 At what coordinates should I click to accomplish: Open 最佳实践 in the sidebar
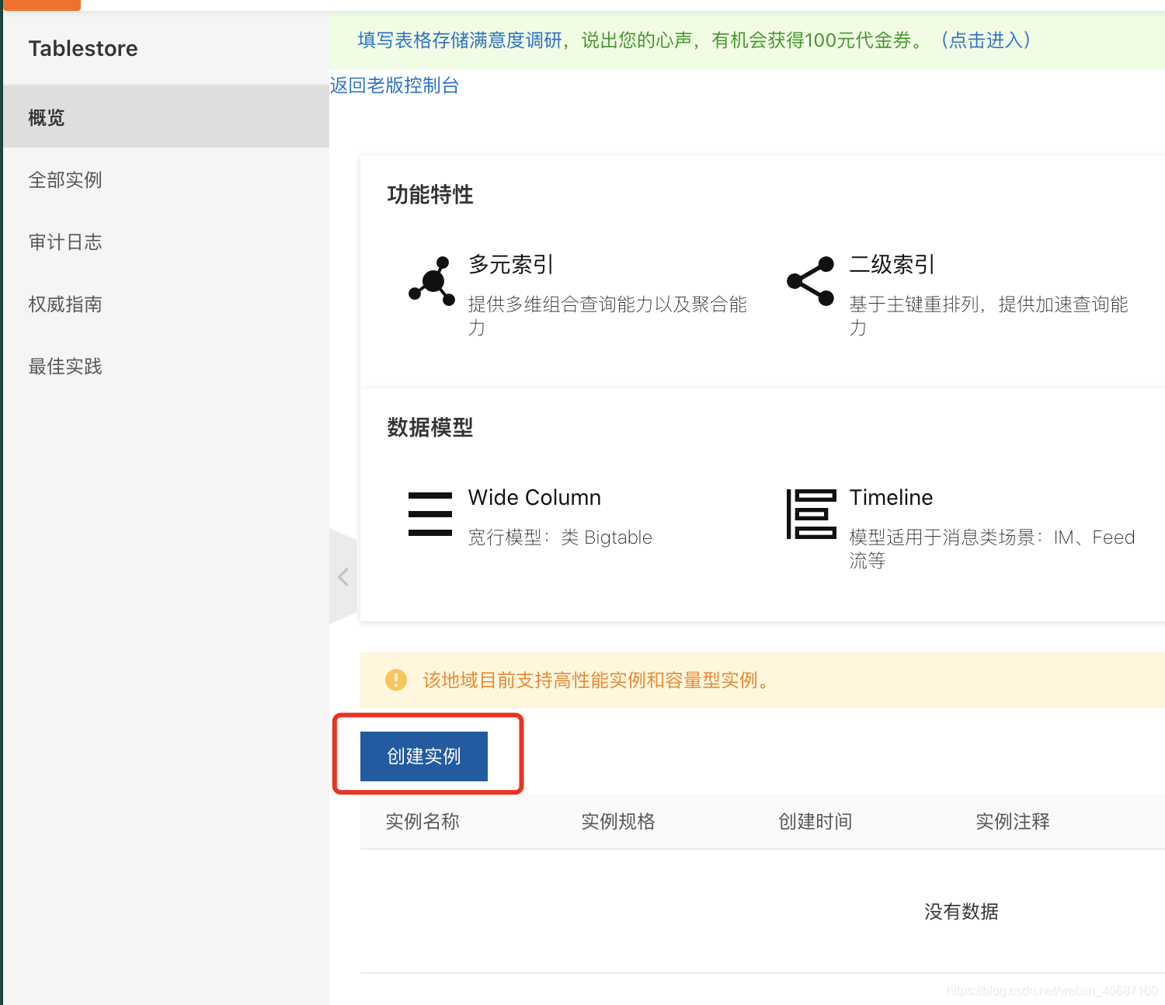[x=166, y=366]
